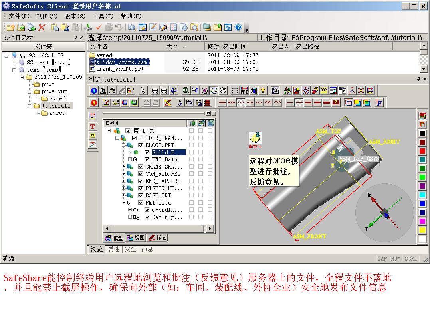Click the download-to-drive green arrow icon

[x=88, y=27]
